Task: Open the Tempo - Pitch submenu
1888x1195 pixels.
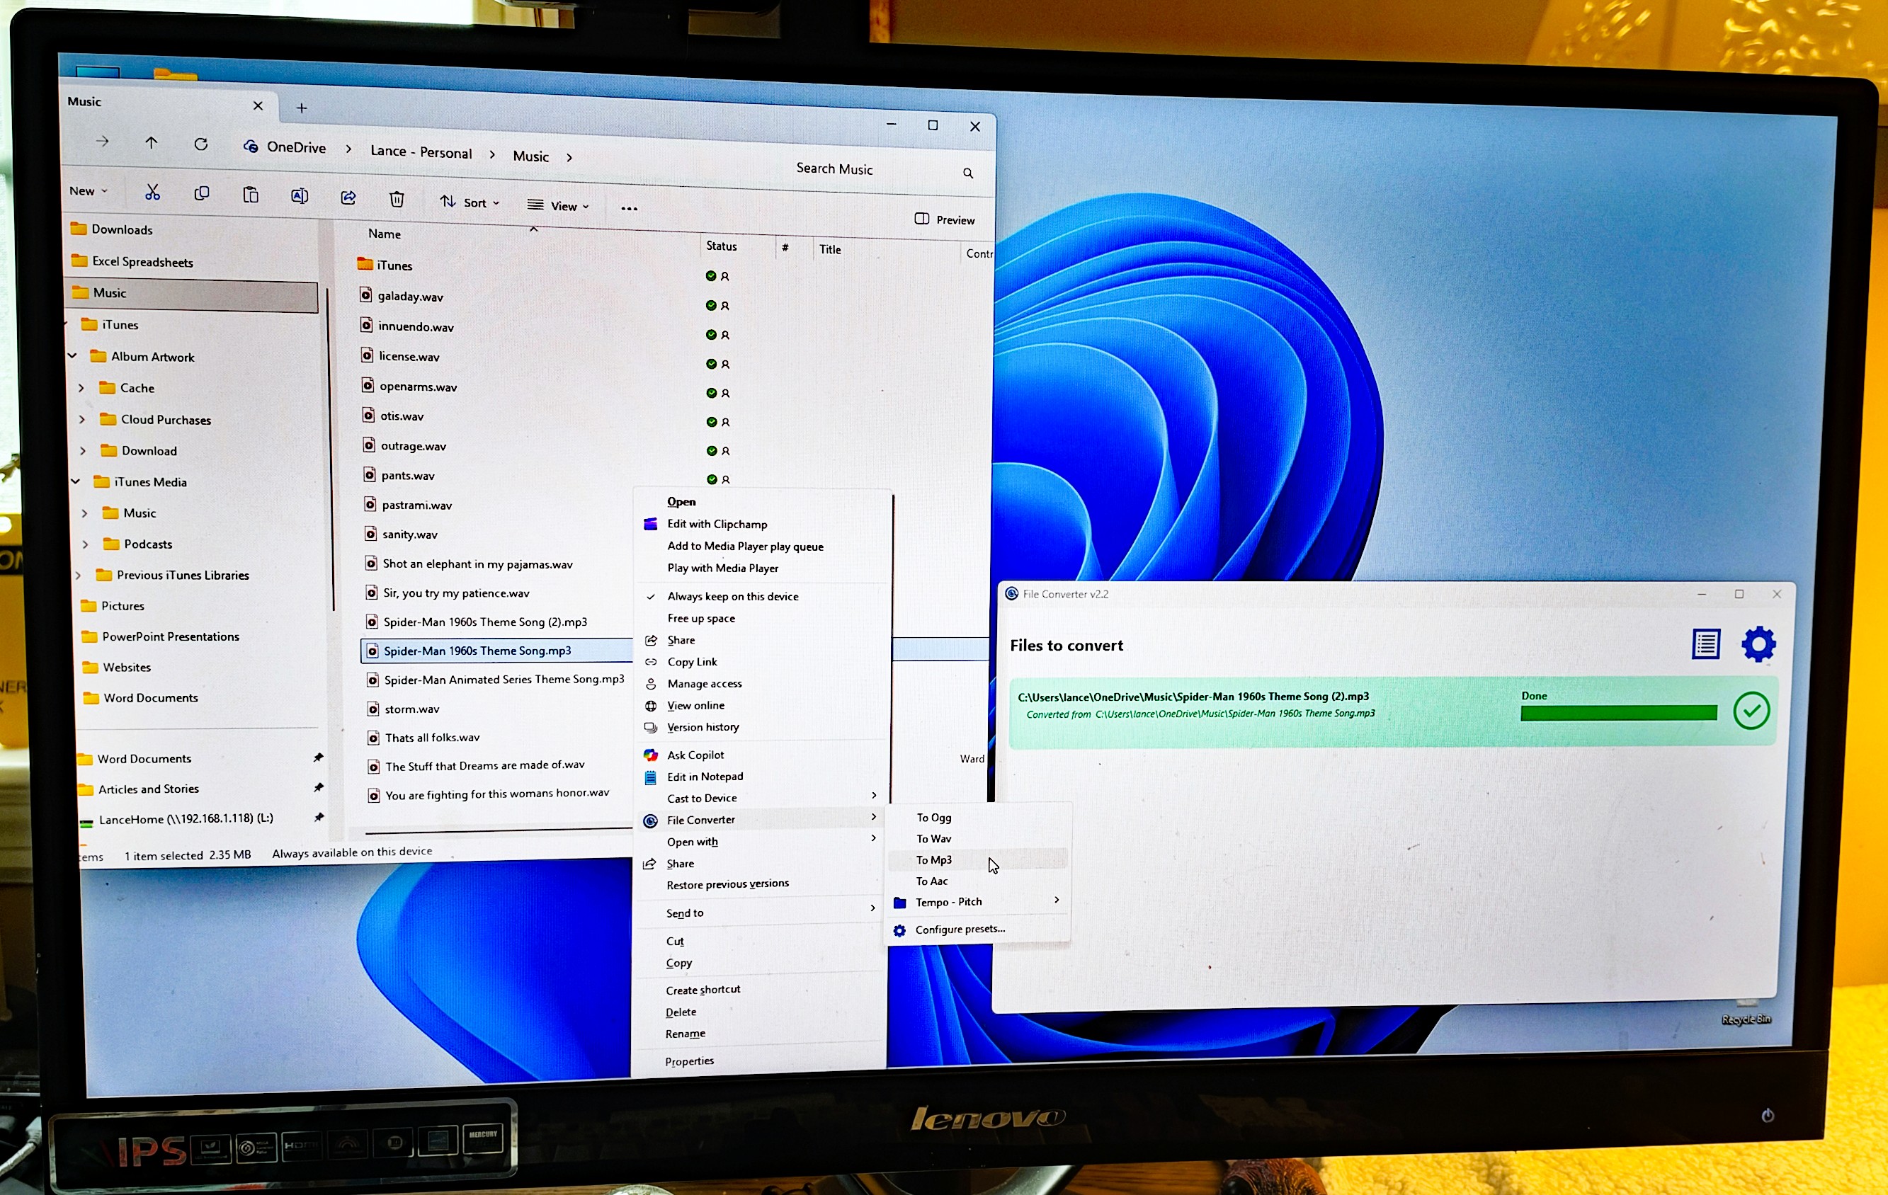Action: coord(978,902)
